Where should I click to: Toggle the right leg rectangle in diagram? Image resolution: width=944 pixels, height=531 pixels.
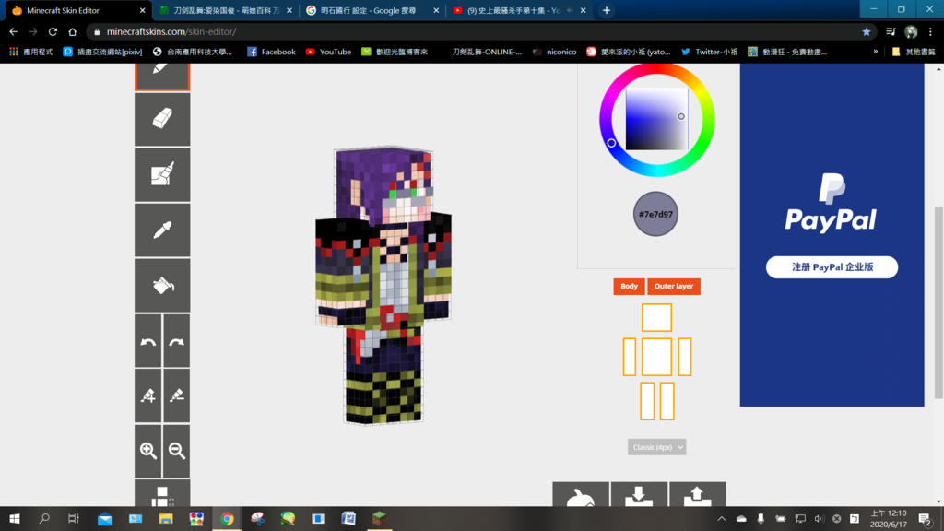[667, 401]
